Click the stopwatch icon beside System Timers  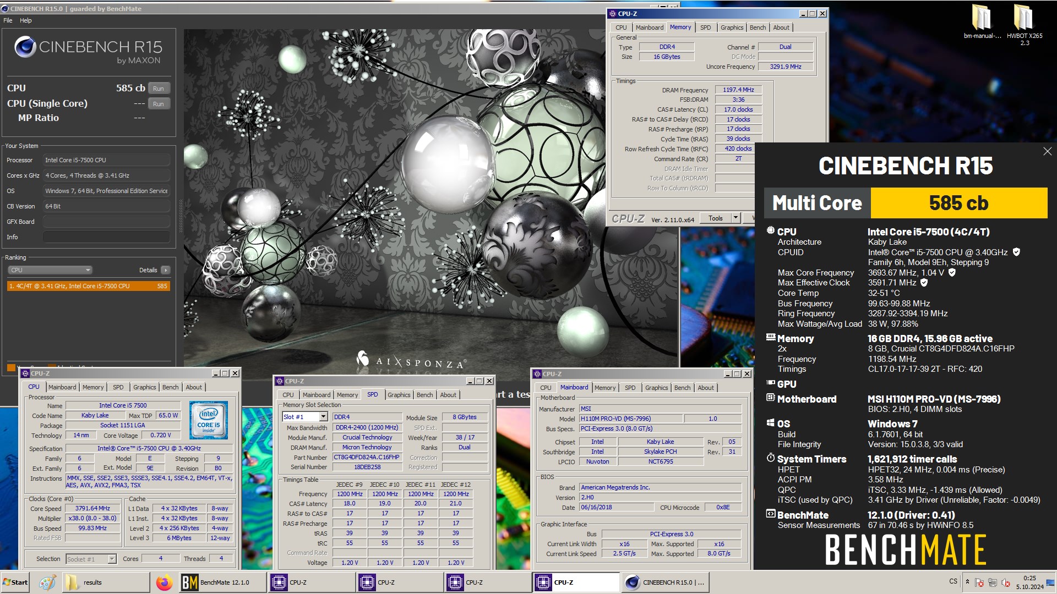tap(771, 458)
